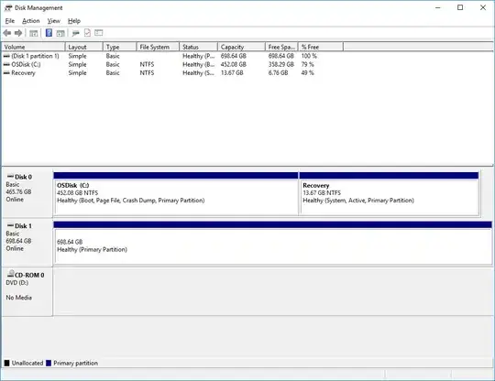Screen dimensions: 495x381
Task: Click the "13.67 GB" capacity cell
Action: (x=232, y=73)
